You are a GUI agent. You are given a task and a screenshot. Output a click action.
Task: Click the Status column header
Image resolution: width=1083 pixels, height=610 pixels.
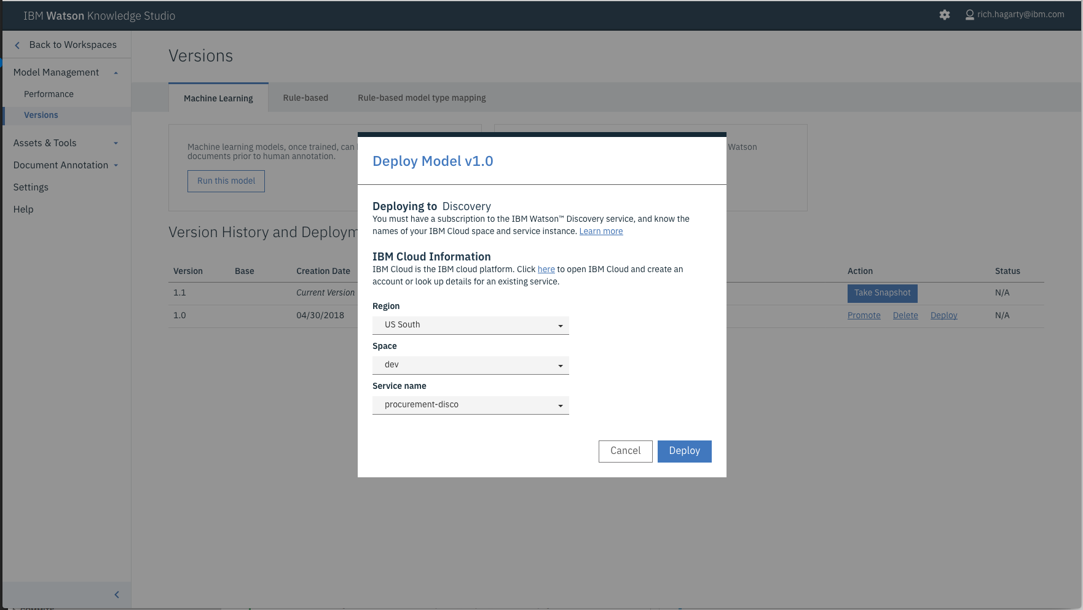point(1007,271)
